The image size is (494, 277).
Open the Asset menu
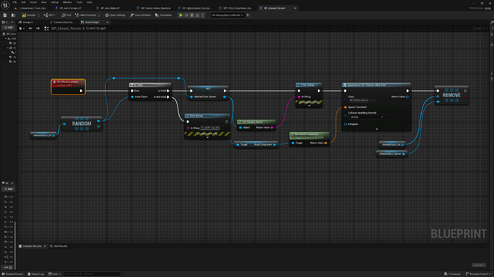pos(33,2)
